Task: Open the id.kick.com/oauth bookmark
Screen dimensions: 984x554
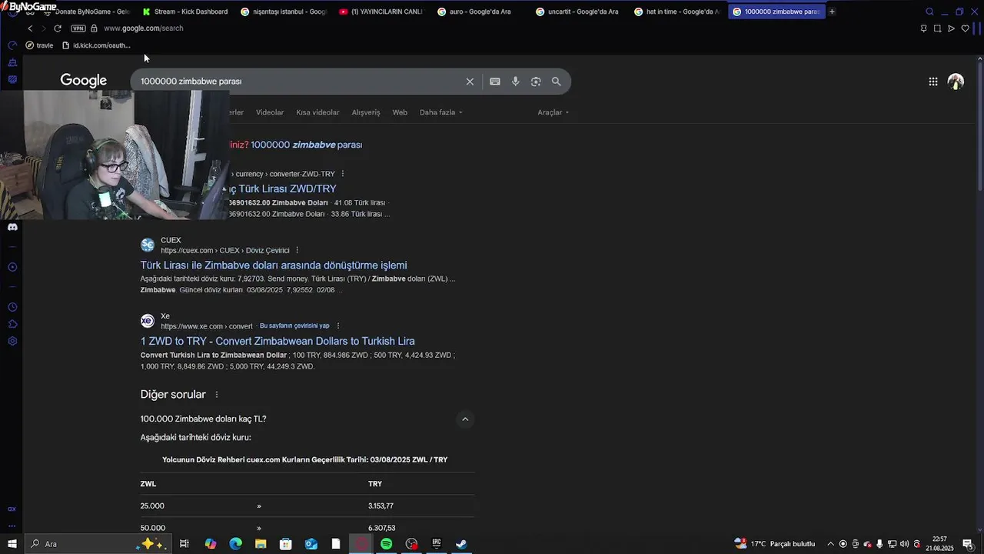Action: coord(96,45)
